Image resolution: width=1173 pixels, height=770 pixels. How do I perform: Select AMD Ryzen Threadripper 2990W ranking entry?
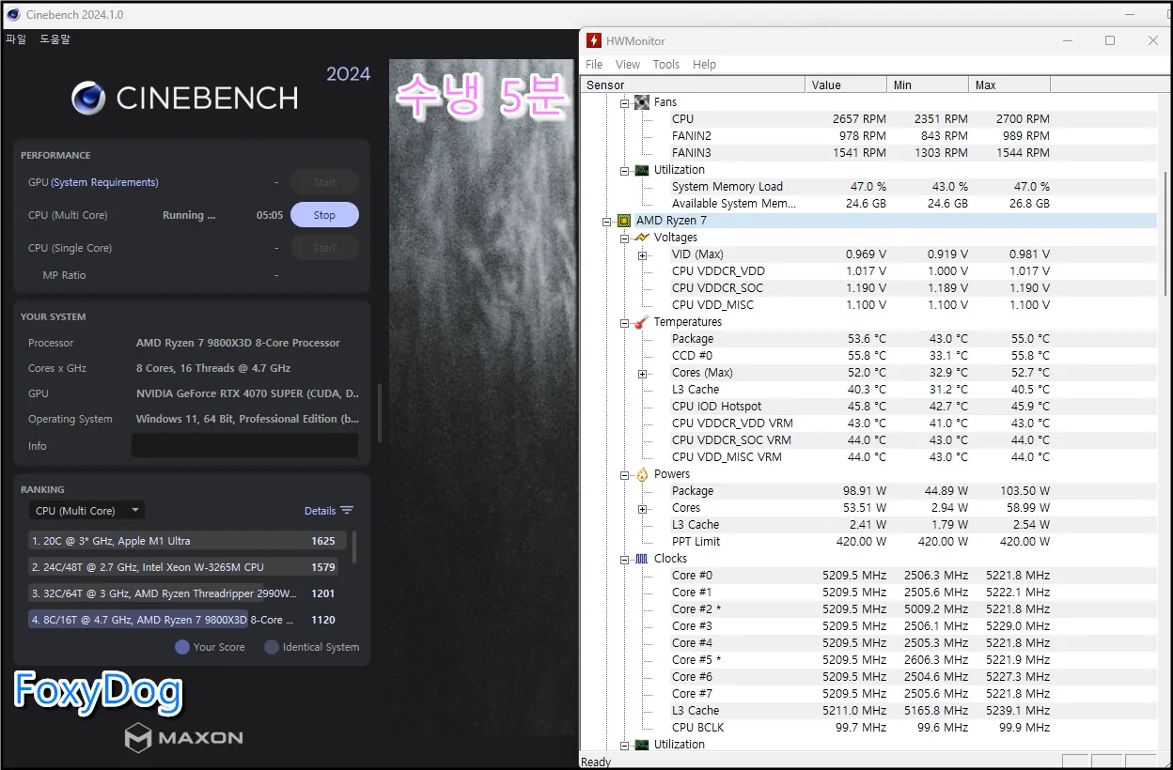pos(188,593)
